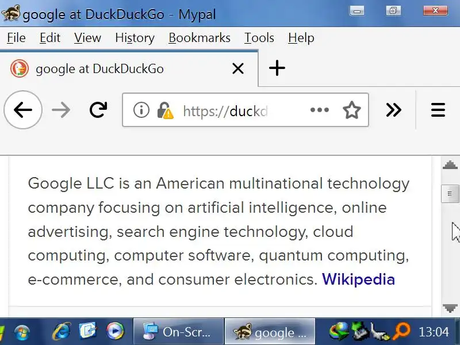Open the Tools menu
The height and width of the screenshot is (345, 460).
tap(259, 38)
